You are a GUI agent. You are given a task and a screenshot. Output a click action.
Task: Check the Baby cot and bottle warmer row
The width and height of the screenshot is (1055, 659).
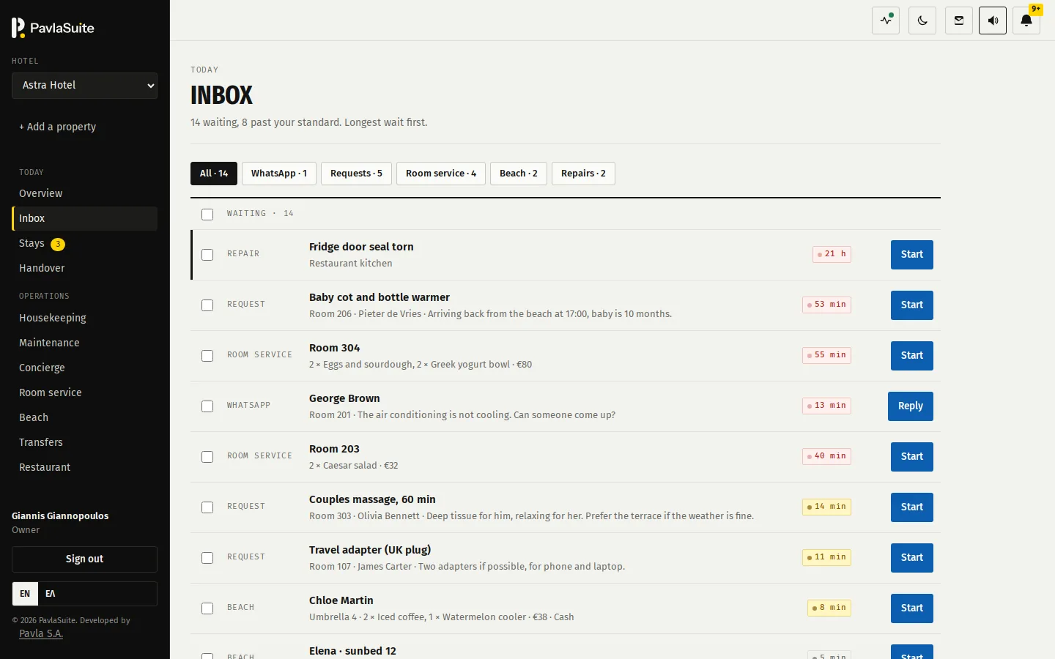[x=207, y=305]
